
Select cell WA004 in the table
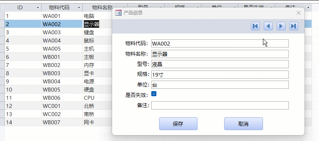(x=62, y=41)
